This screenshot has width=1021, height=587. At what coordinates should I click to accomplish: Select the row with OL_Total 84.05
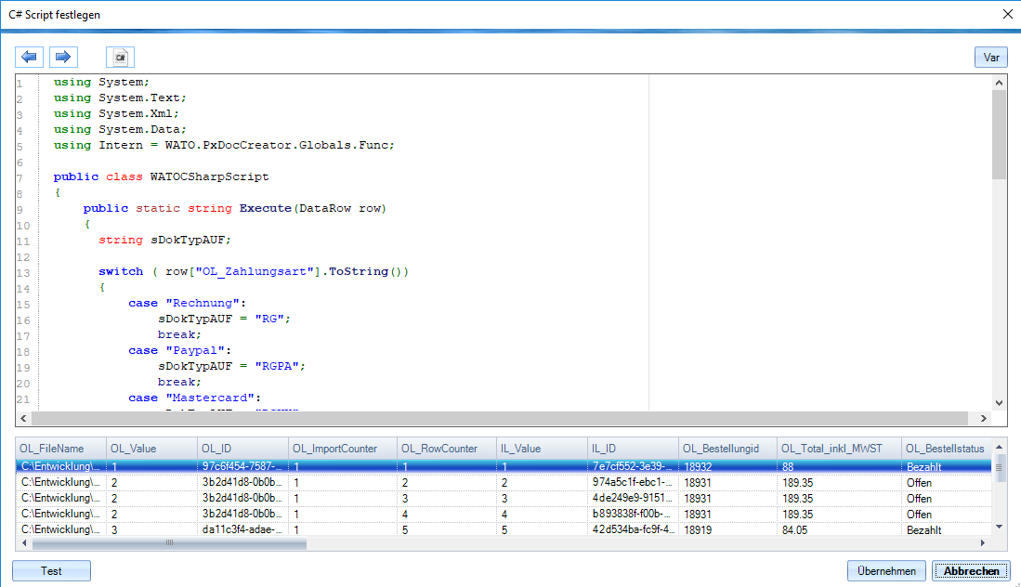pos(799,530)
